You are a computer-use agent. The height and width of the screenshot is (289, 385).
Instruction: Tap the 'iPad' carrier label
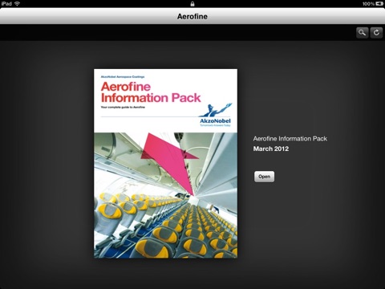[6, 3]
